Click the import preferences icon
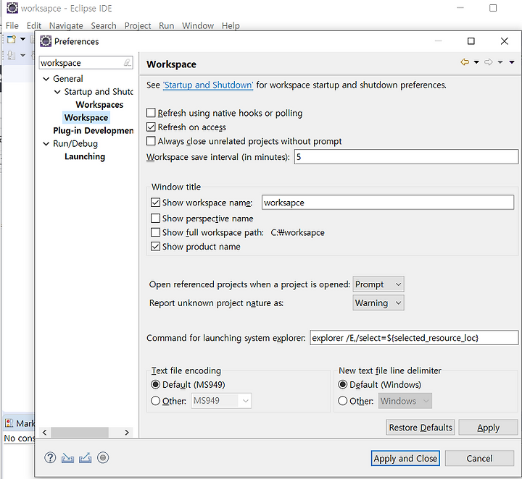The width and height of the screenshot is (522, 479). click(x=67, y=458)
